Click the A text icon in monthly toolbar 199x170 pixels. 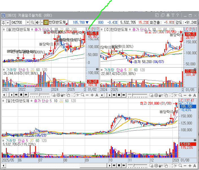point(97,95)
